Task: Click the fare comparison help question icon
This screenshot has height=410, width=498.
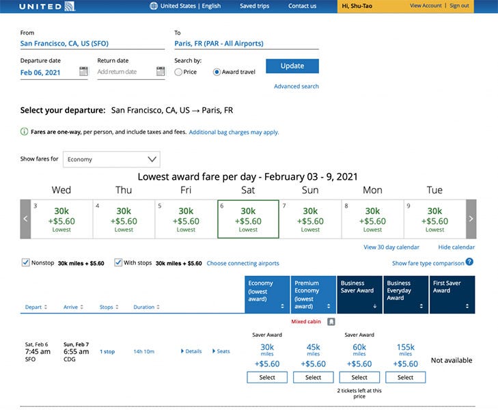Action: point(469,262)
